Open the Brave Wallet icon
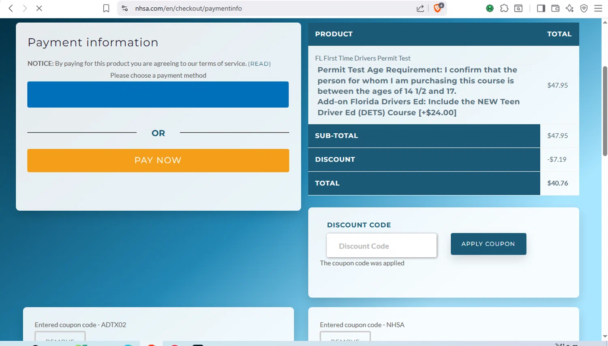 click(x=555, y=8)
